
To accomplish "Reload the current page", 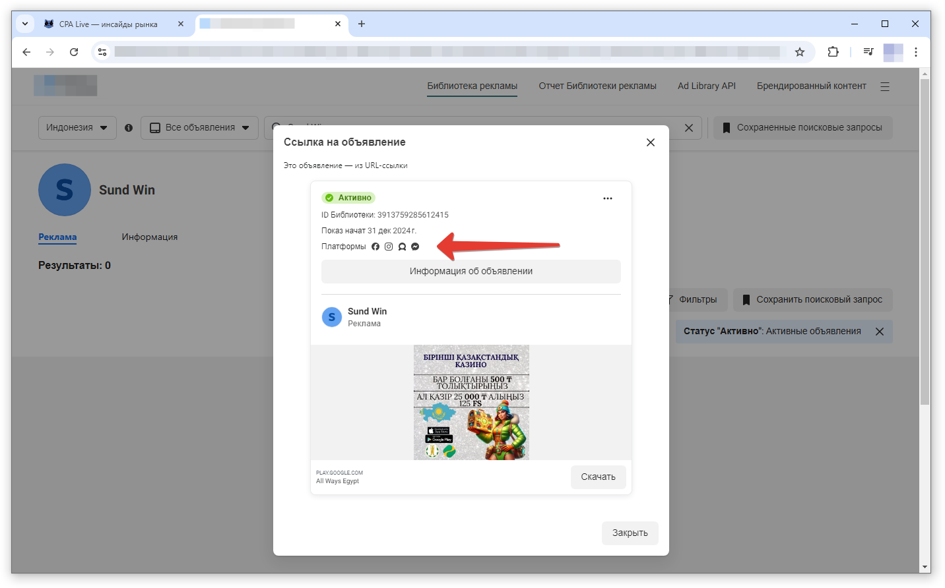I will click(x=74, y=52).
